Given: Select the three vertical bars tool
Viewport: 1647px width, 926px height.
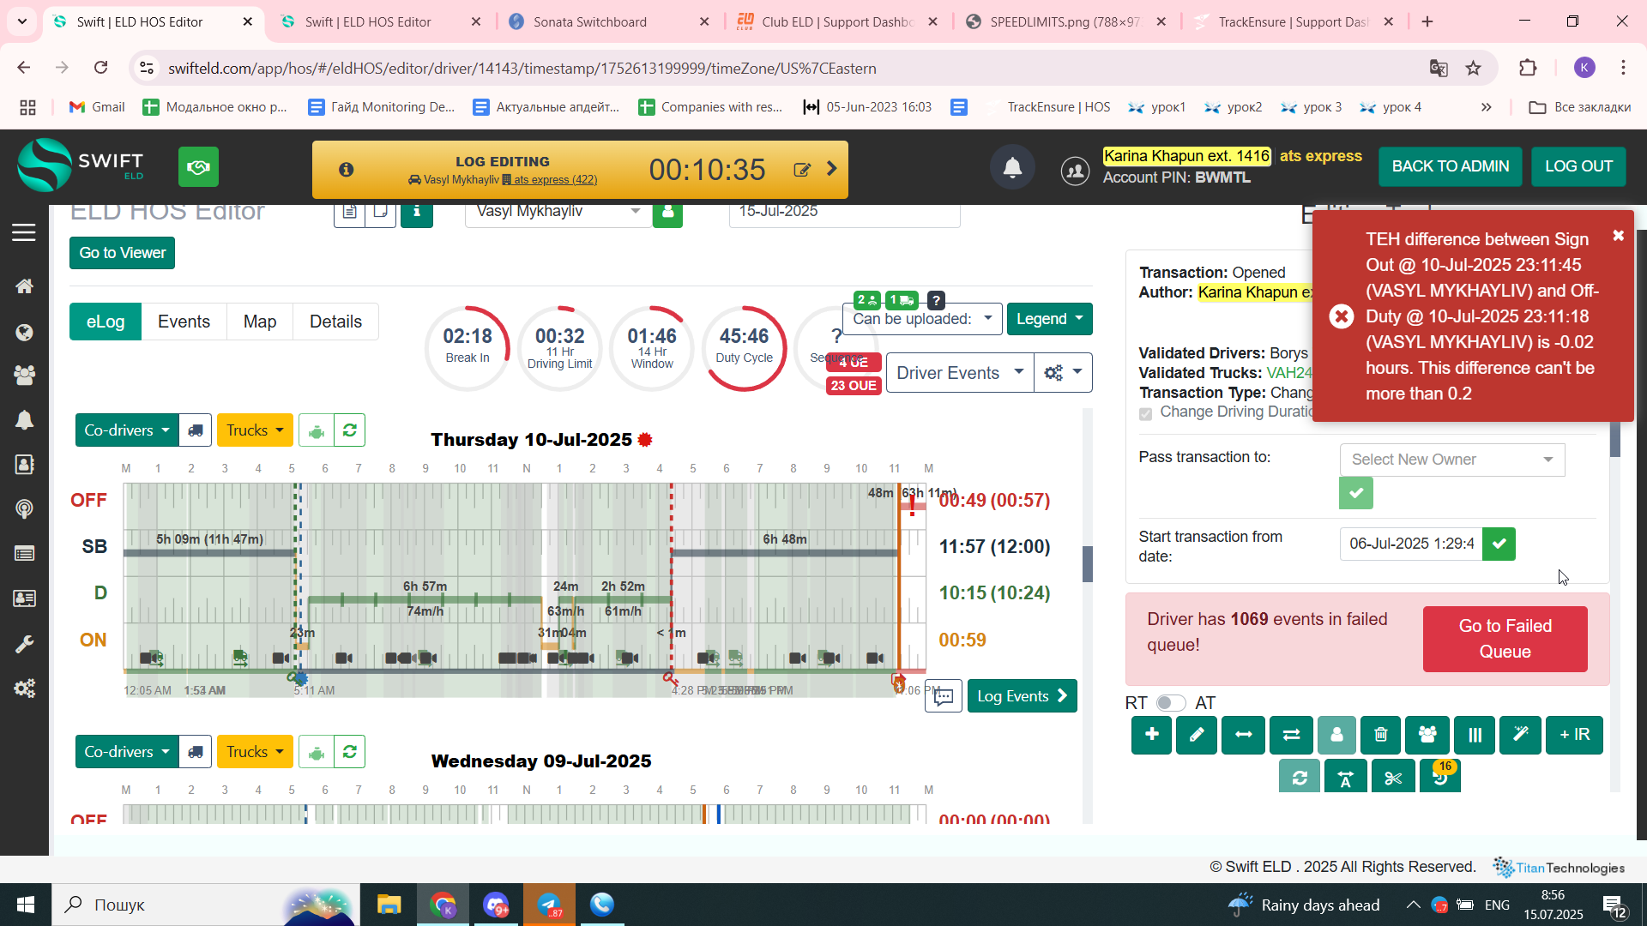Looking at the screenshot, I should click(x=1475, y=735).
